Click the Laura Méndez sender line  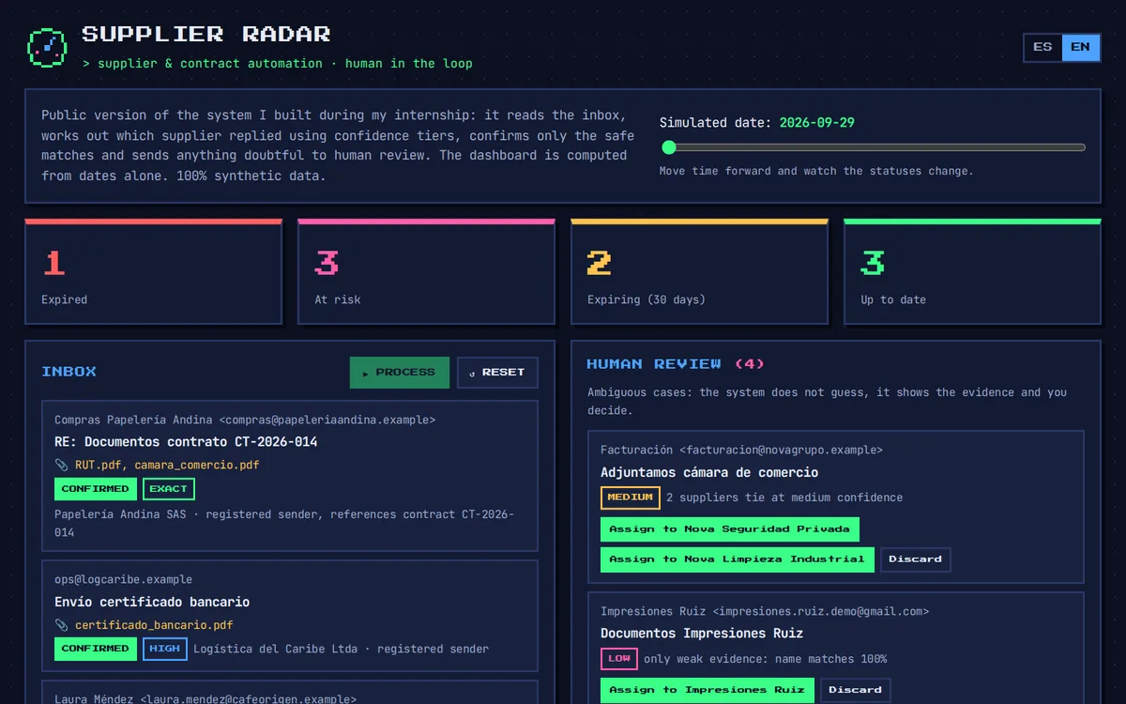(x=205, y=698)
